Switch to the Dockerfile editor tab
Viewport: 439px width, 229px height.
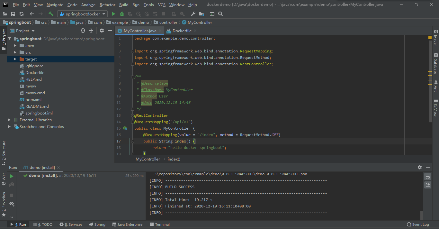(x=182, y=31)
